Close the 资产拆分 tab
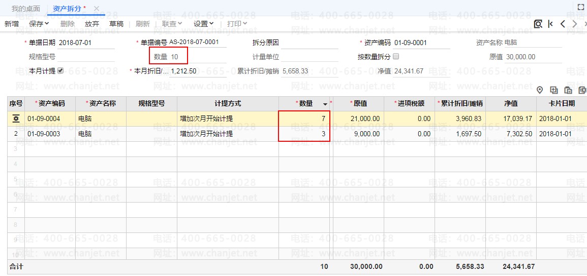Image resolution: width=587 pixels, height=276 pixels. pyautogui.click(x=96, y=8)
